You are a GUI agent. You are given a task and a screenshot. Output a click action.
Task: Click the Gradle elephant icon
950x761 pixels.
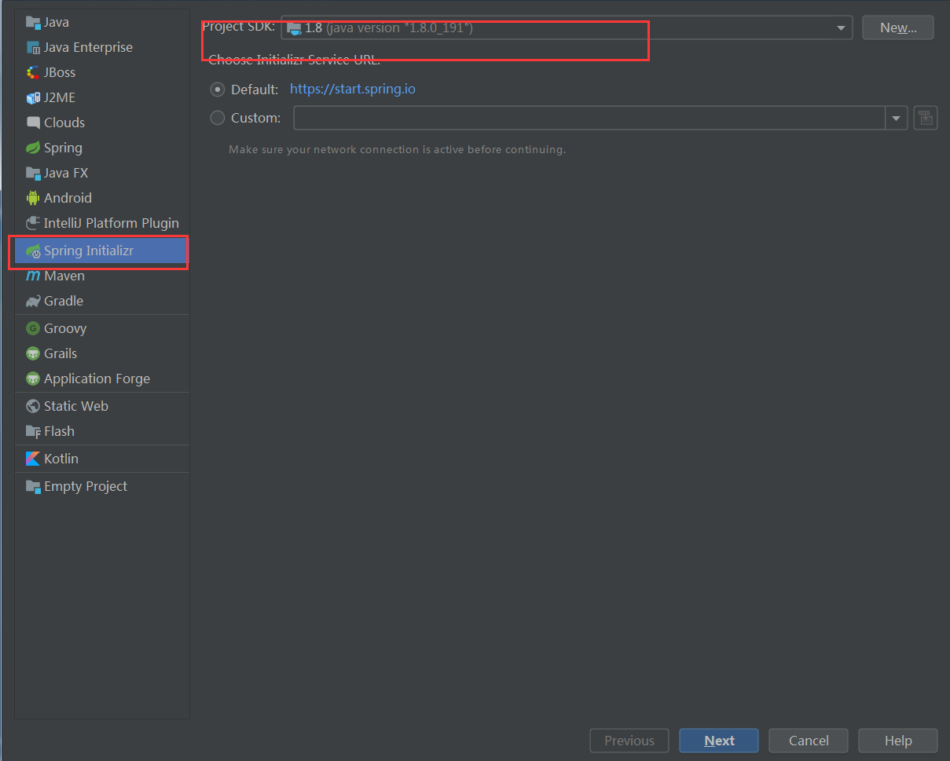coord(33,301)
